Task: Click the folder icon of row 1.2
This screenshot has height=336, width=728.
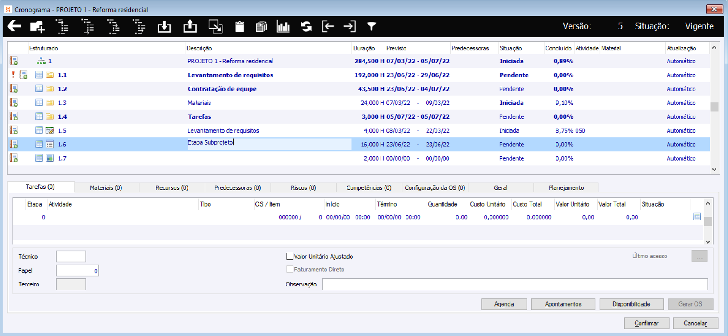Action: [x=50, y=89]
